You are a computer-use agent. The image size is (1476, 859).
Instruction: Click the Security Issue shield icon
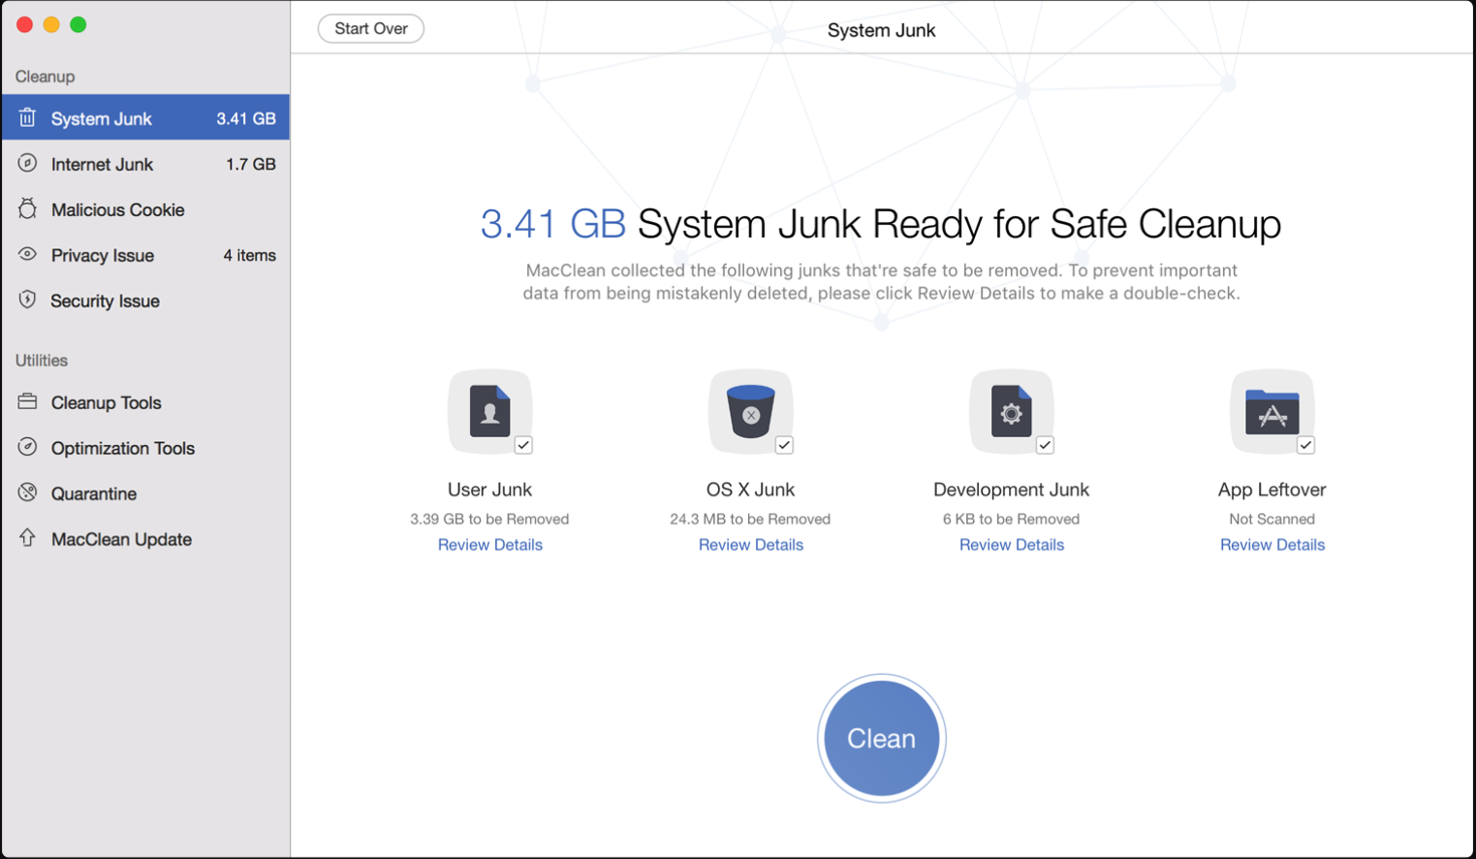tap(27, 301)
